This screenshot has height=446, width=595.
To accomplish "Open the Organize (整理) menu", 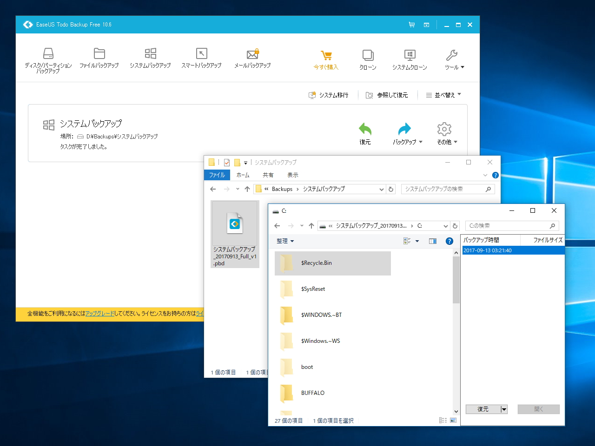I will pyautogui.click(x=285, y=241).
